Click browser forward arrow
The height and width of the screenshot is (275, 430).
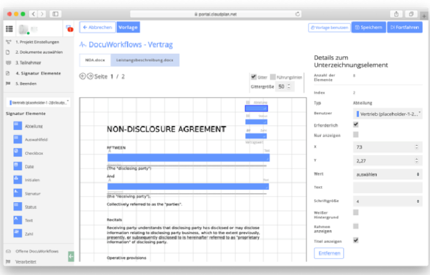(x=42, y=14)
